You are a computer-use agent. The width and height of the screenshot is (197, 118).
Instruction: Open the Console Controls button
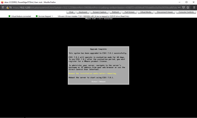click(186, 12)
